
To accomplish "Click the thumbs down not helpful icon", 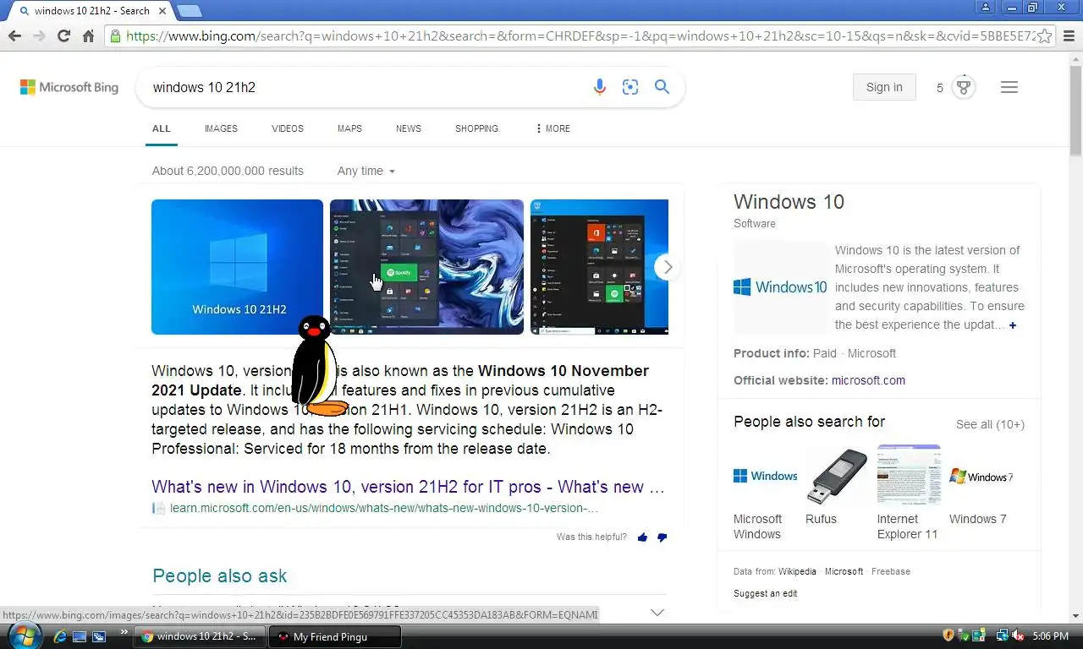I will pyautogui.click(x=662, y=537).
